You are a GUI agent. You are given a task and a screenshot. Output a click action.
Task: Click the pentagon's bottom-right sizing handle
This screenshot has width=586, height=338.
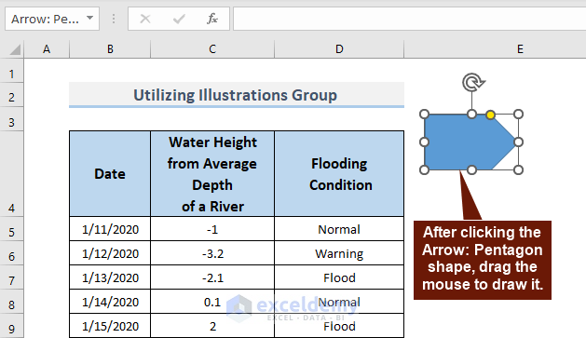518,170
